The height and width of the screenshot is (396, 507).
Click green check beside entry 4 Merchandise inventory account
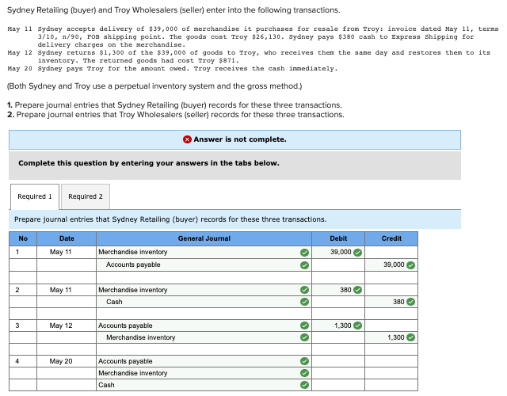pyautogui.click(x=304, y=373)
